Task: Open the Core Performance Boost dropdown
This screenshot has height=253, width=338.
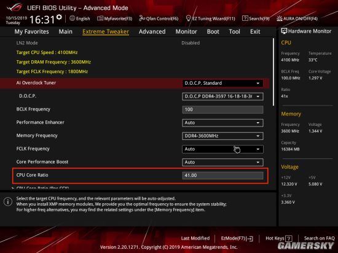Action: (222, 162)
